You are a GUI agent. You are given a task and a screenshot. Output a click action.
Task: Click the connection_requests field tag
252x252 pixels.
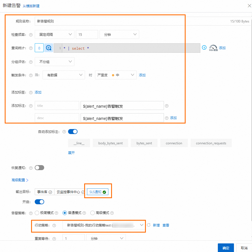point(211,143)
